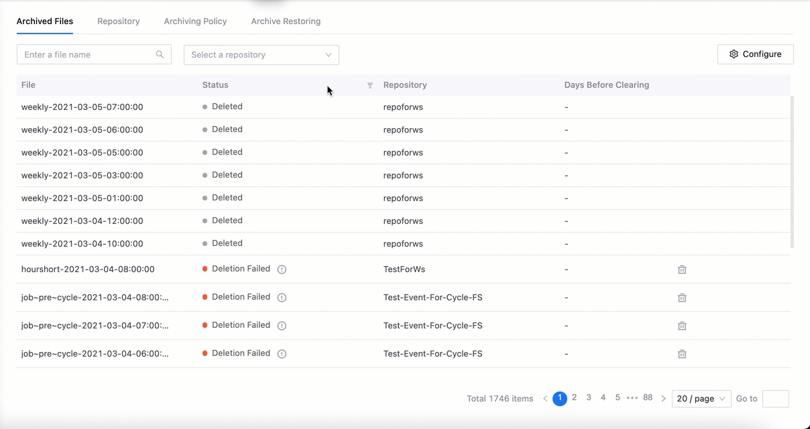The width and height of the screenshot is (810, 429).
Task: Switch to the Repository tab
Action: (x=118, y=21)
